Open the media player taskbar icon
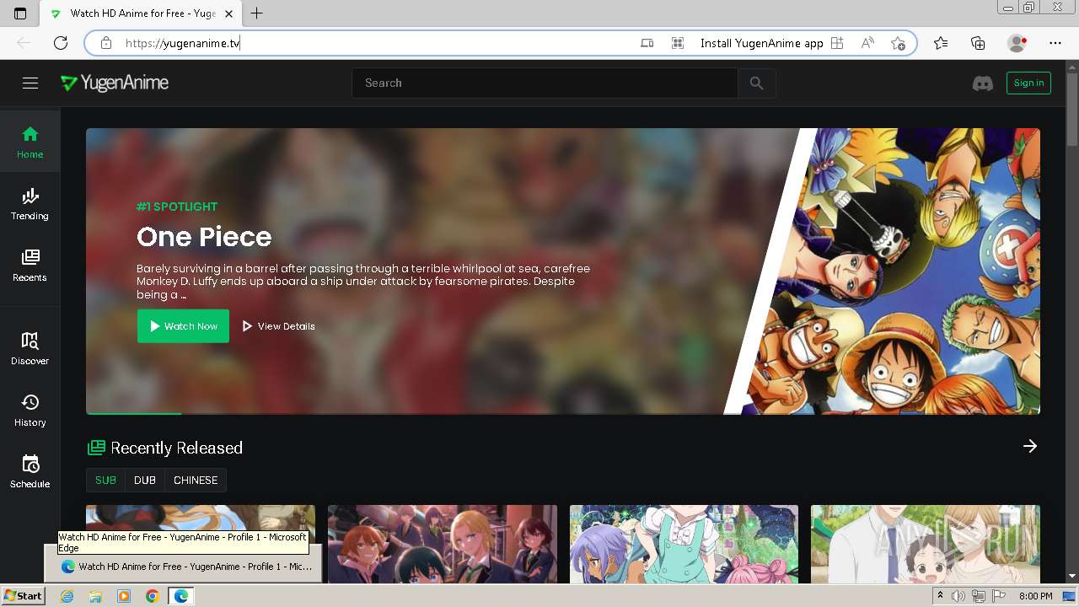Viewport: 1079px width, 607px height. click(124, 596)
